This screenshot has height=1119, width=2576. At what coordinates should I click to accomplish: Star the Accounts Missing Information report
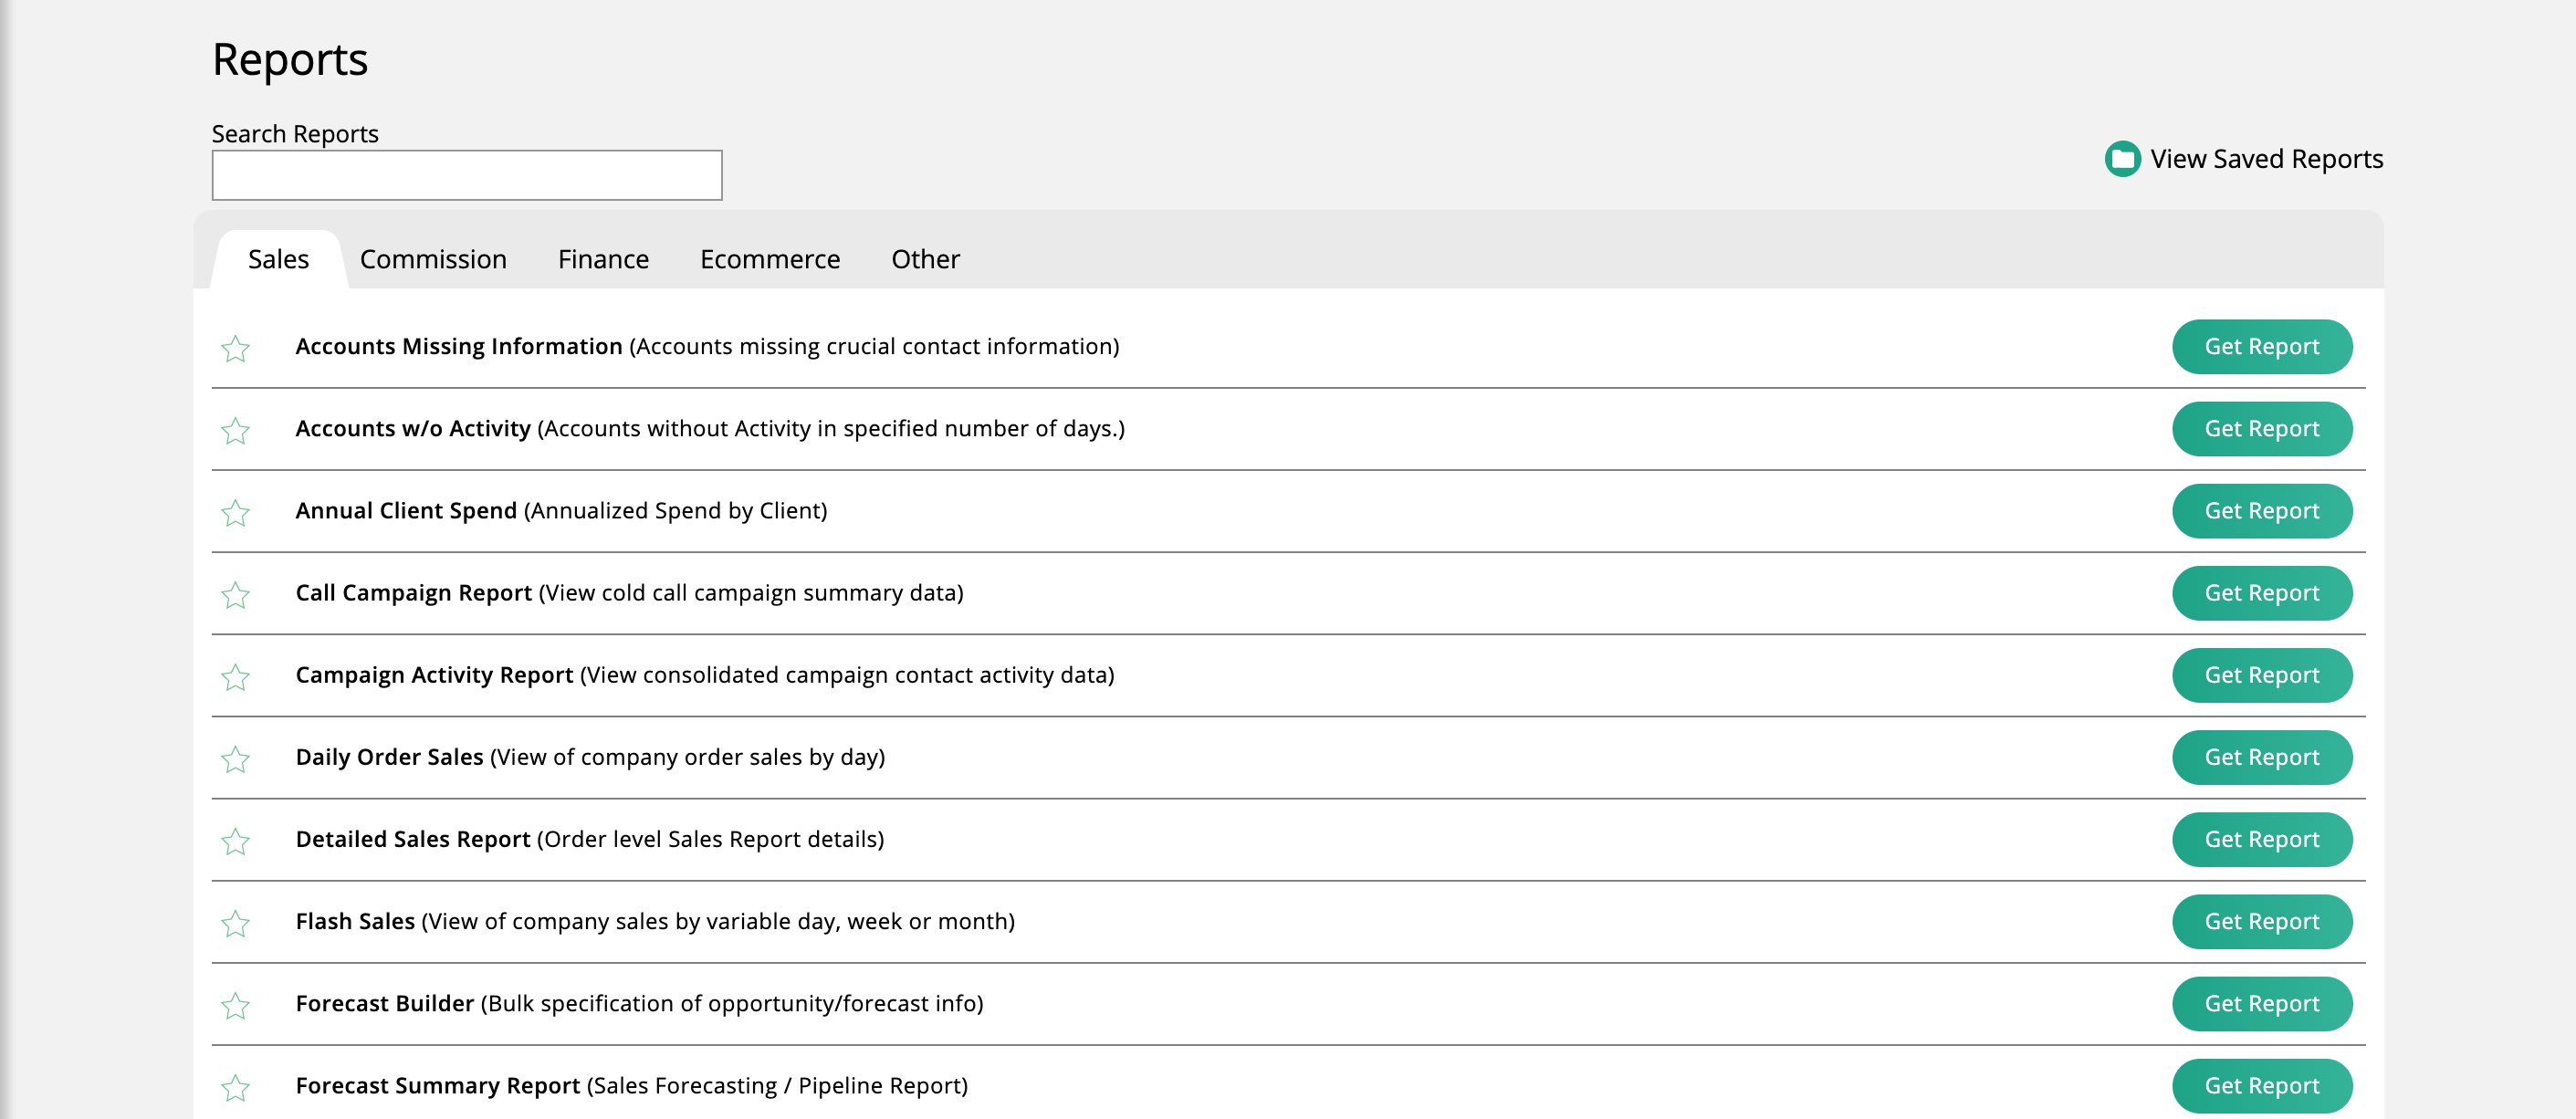(235, 348)
